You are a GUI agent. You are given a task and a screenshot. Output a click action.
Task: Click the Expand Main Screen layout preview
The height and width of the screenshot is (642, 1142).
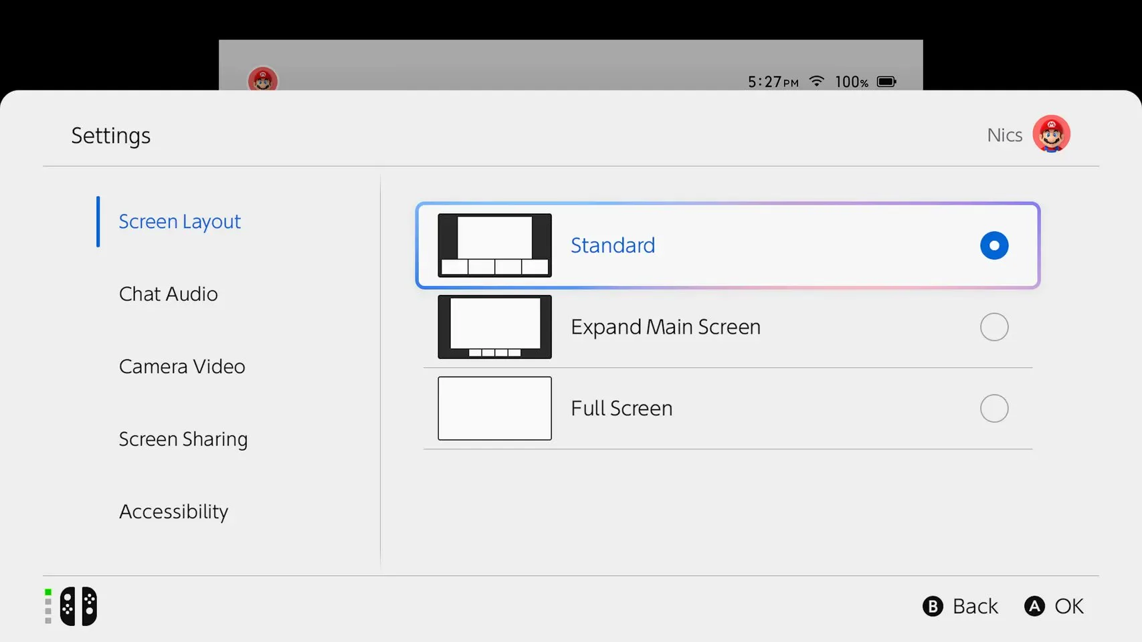pyautogui.click(x=494, y=327)
